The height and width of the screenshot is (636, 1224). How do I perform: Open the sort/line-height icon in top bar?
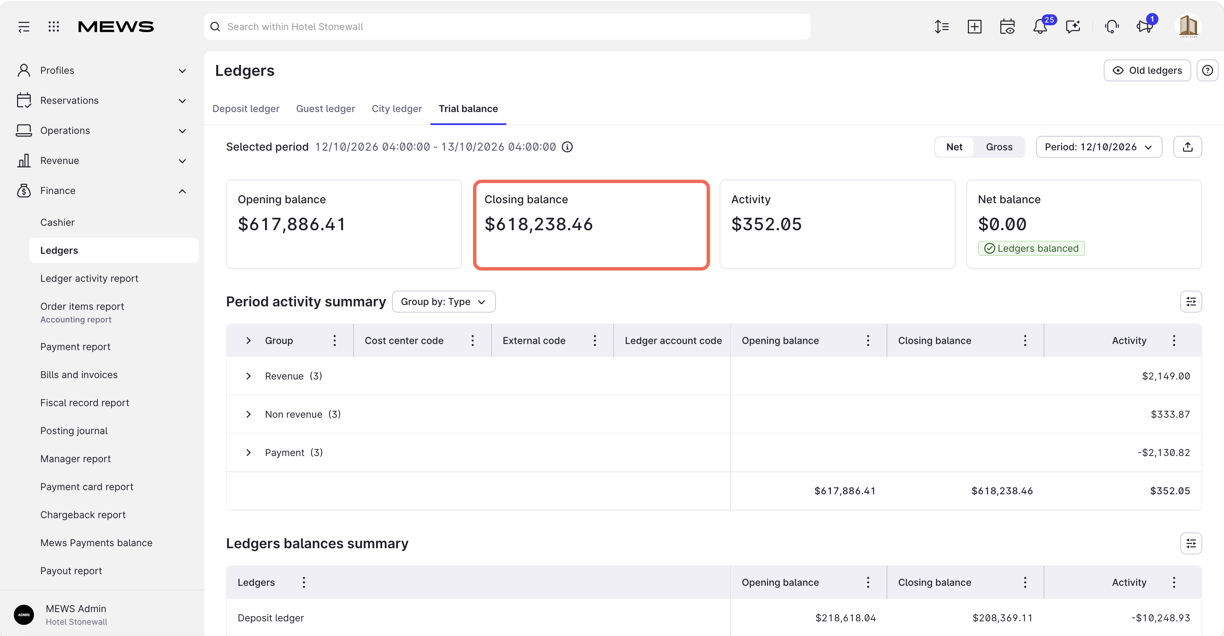pos(941,27)
